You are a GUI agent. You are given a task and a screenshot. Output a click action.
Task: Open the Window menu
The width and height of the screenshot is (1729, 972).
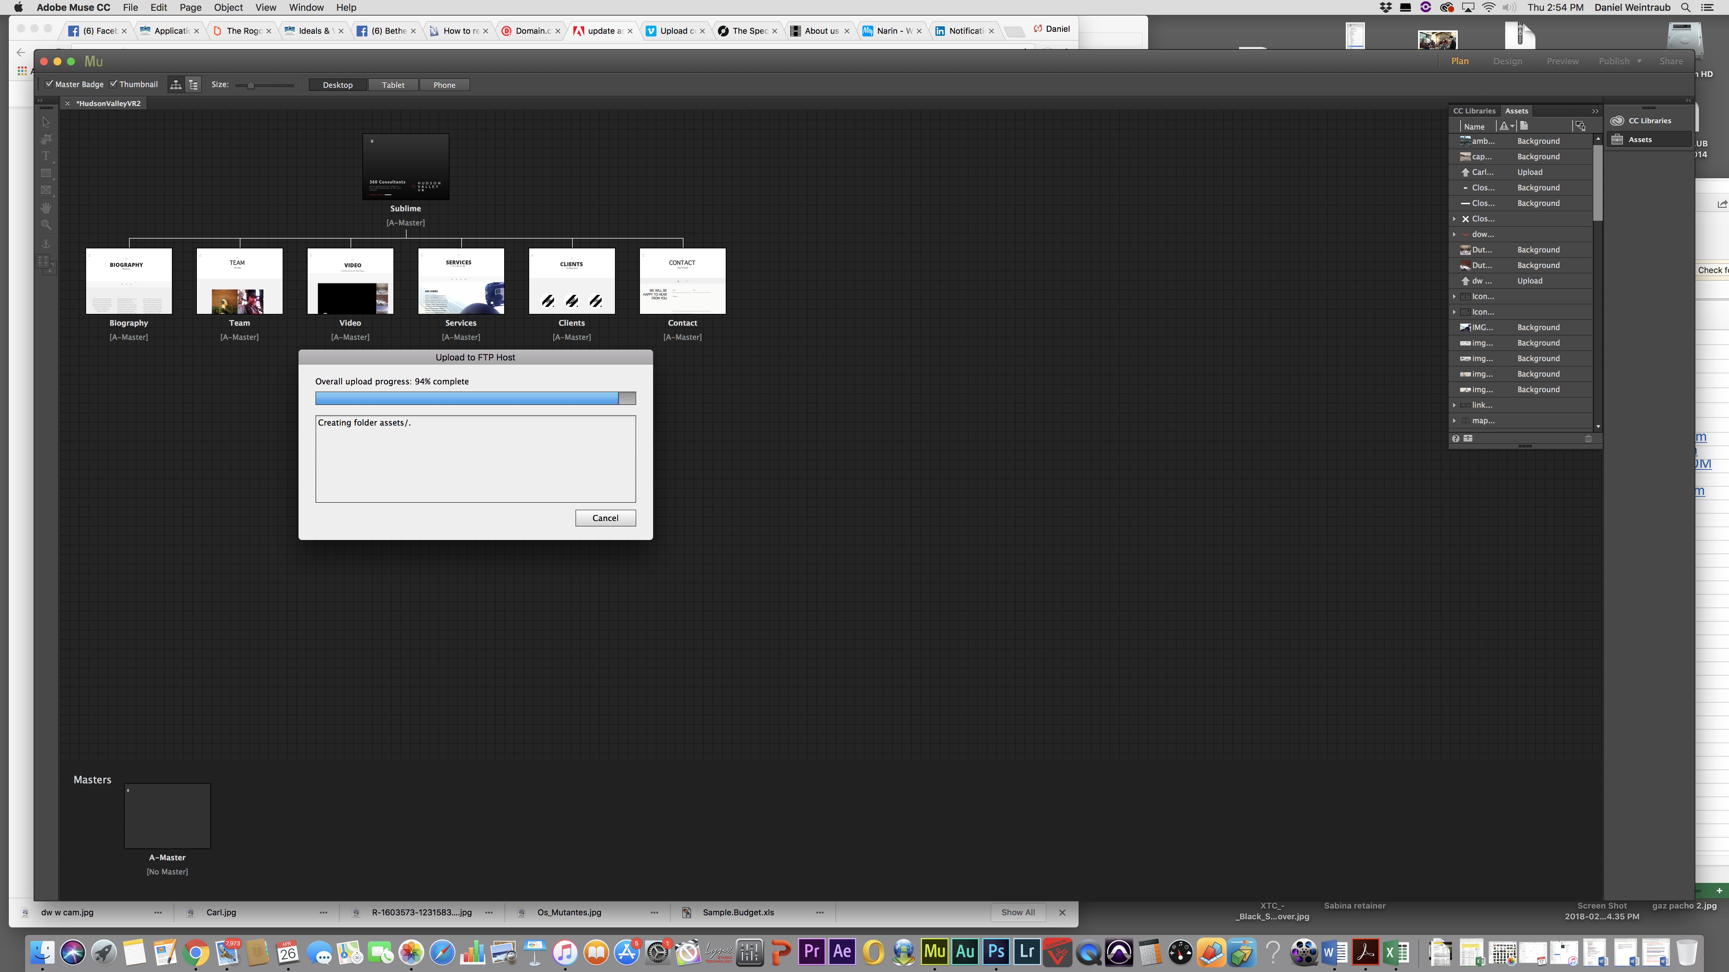pos(306,7)
